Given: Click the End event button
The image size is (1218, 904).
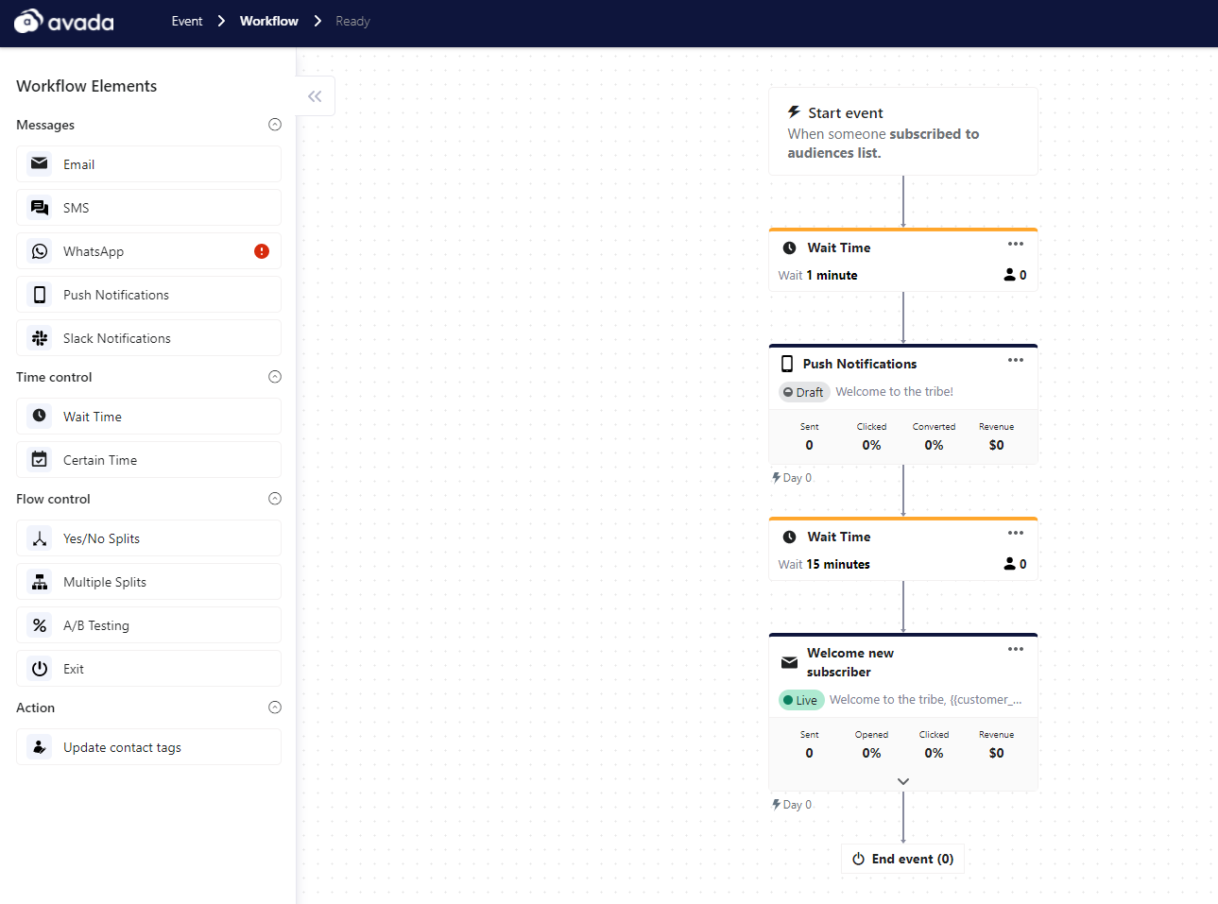Looking at the screenshot, I should (903, 859).
